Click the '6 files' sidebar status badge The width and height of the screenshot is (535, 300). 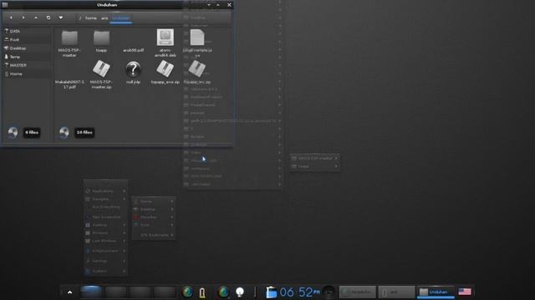point(32,132)
